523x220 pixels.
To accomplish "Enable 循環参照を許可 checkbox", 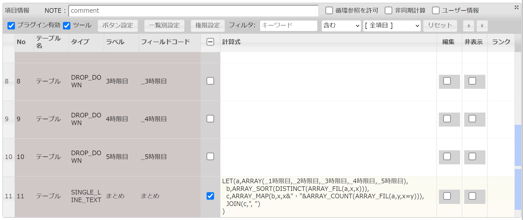I will (x=329, y=10).
